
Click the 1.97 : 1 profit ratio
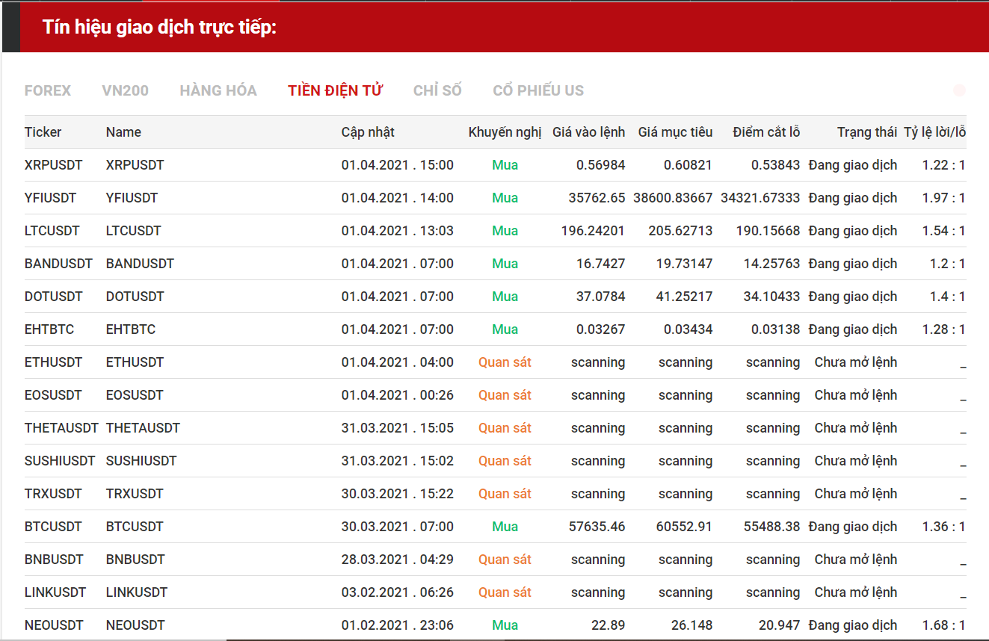point(943,198)
